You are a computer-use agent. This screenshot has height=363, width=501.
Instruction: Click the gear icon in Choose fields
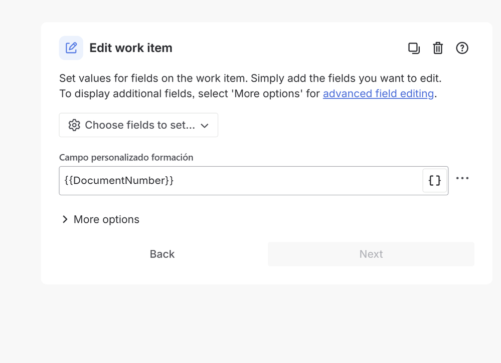74,125
